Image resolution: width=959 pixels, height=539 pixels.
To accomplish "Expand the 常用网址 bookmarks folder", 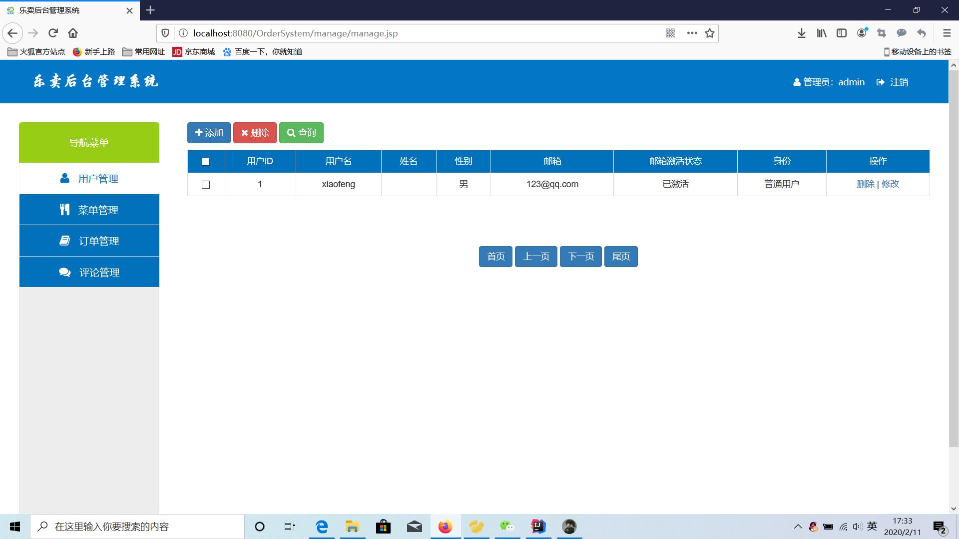I will pos(143,51).
